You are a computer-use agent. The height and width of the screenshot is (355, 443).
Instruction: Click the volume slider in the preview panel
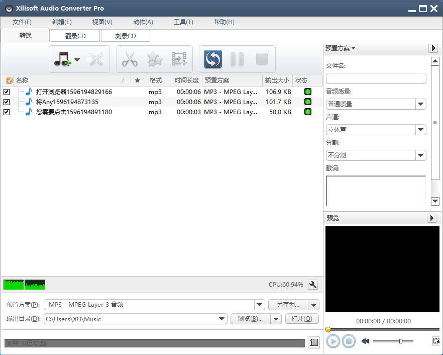click(393, 341)
